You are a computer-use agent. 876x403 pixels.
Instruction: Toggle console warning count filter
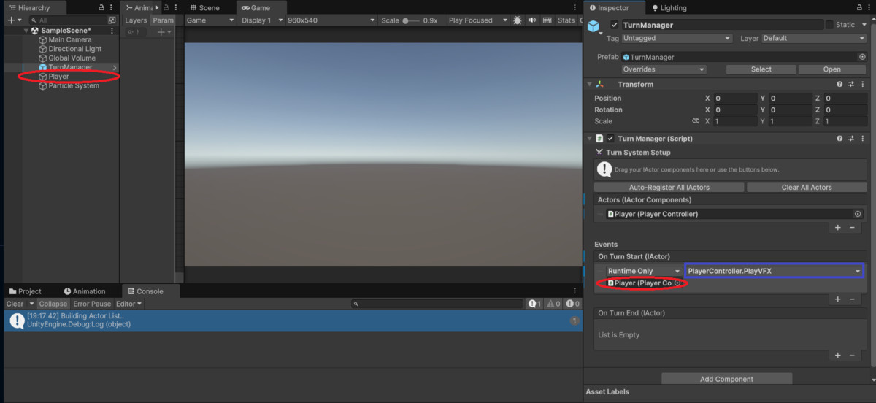pos(554,304)
